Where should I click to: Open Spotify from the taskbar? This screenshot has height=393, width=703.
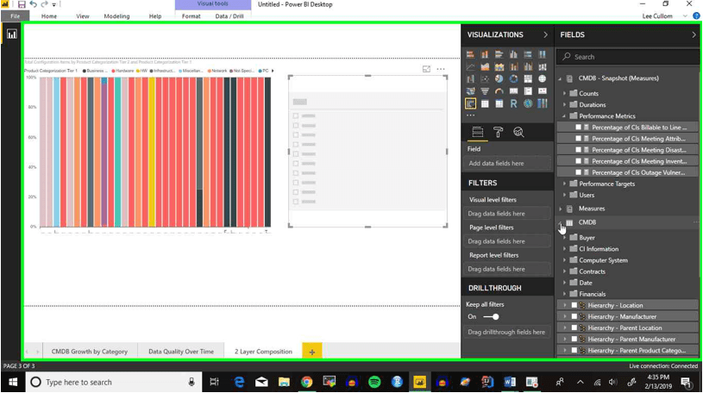click(x=374, y=382)
